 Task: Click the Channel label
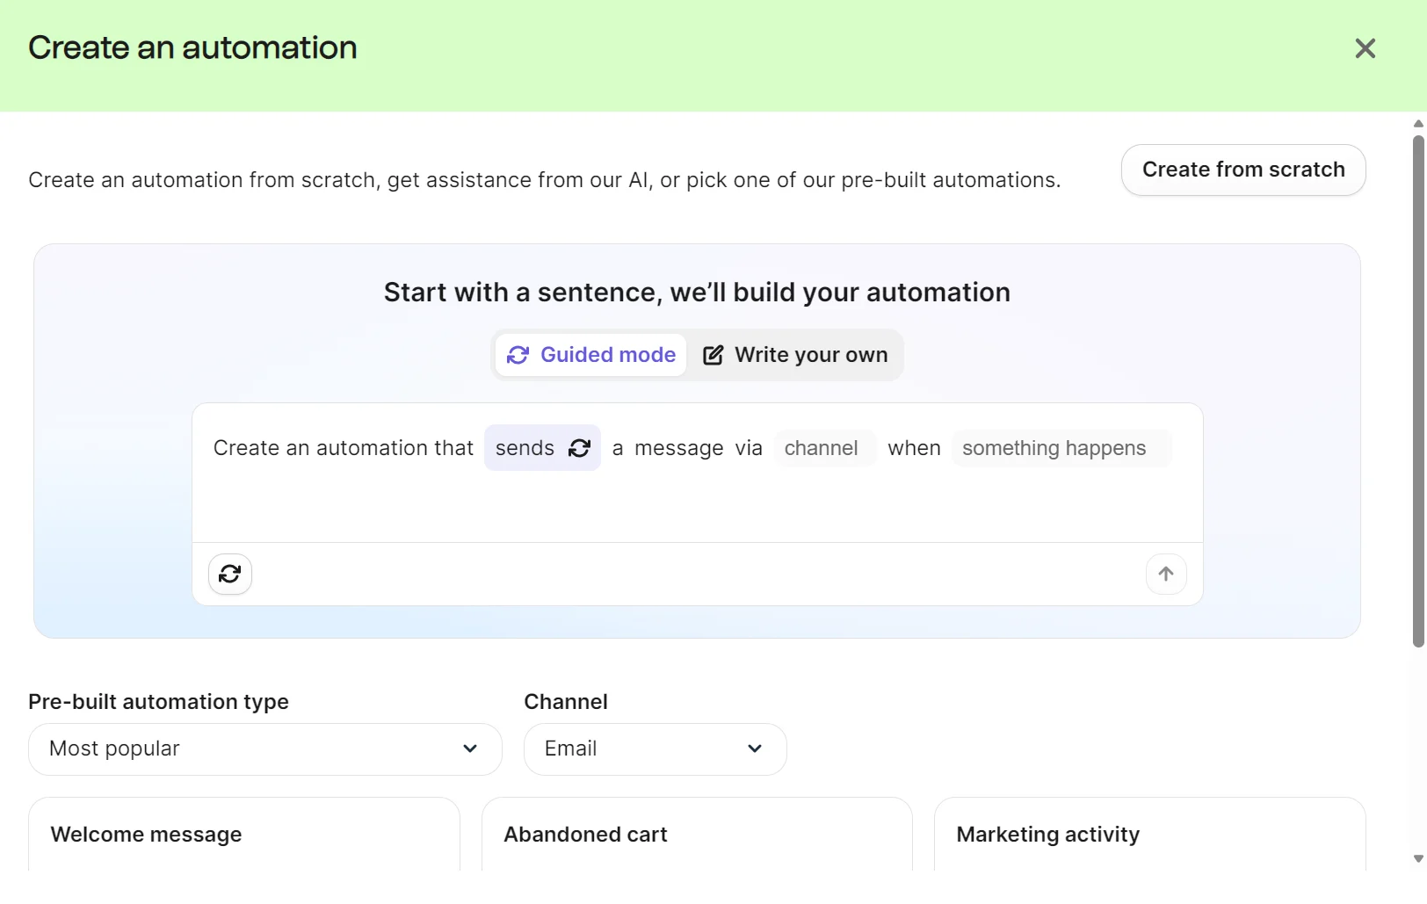[566, 702]
